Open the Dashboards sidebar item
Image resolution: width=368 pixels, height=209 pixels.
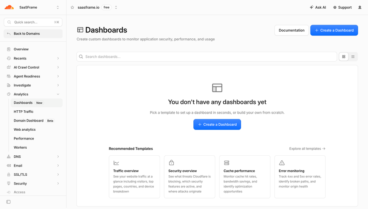(x=37, y=103)
